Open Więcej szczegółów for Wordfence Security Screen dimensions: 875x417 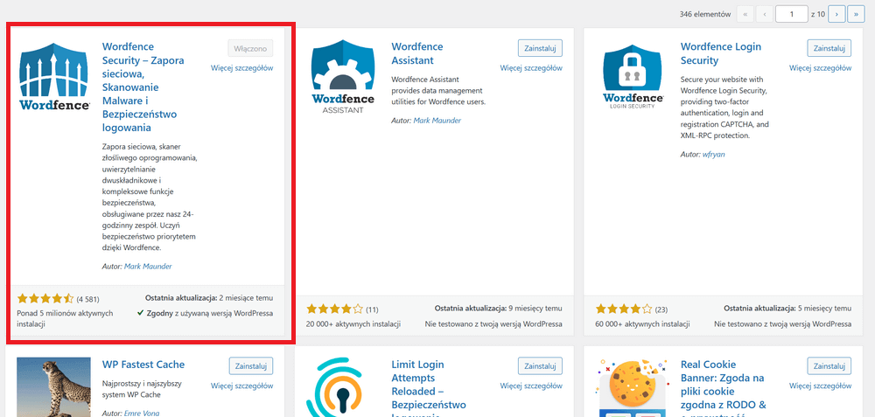click(x=242, y=68)
